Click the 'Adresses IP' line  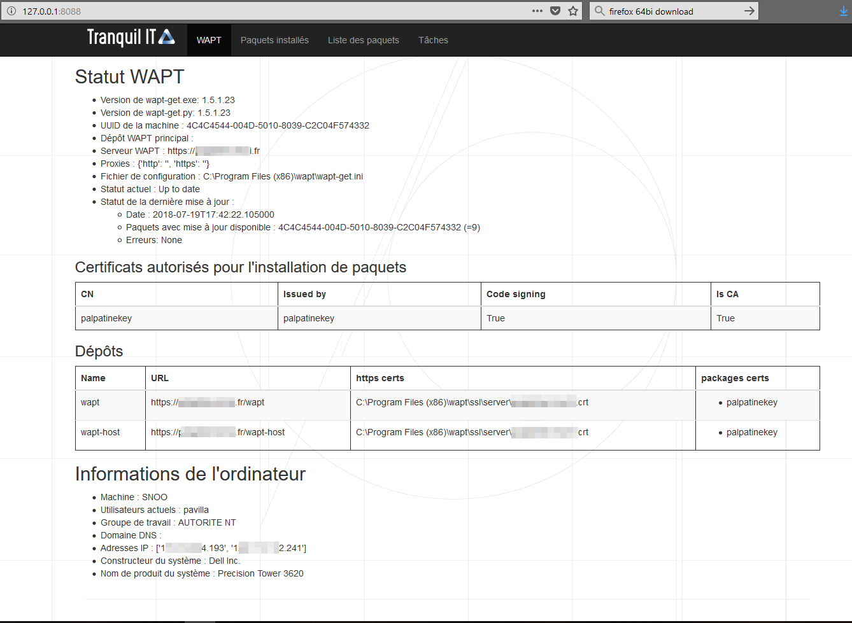point(203,548)
